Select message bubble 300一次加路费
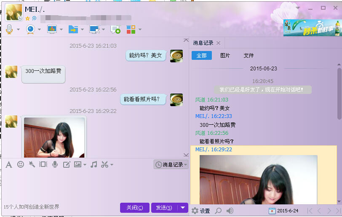The height and width of the screenshot is (217, 342). tap(43, 74)
